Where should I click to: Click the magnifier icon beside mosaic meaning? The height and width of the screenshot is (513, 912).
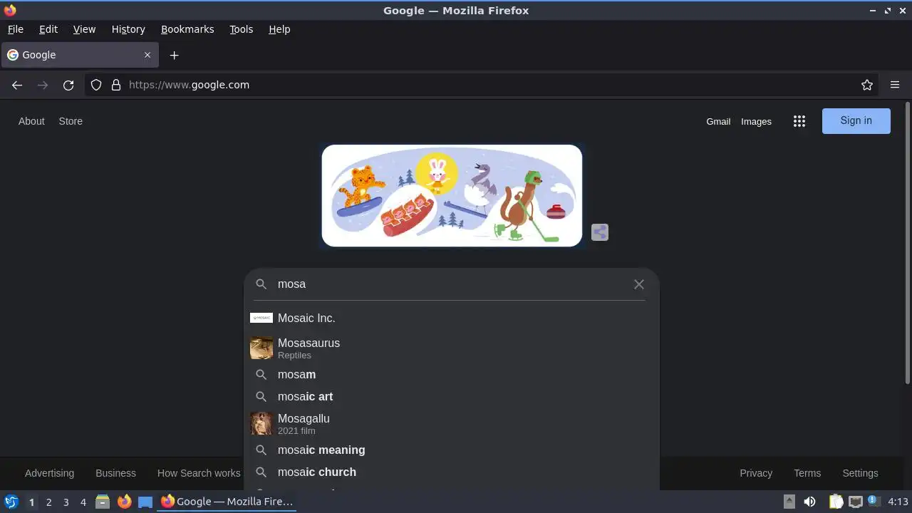[261, 450]
